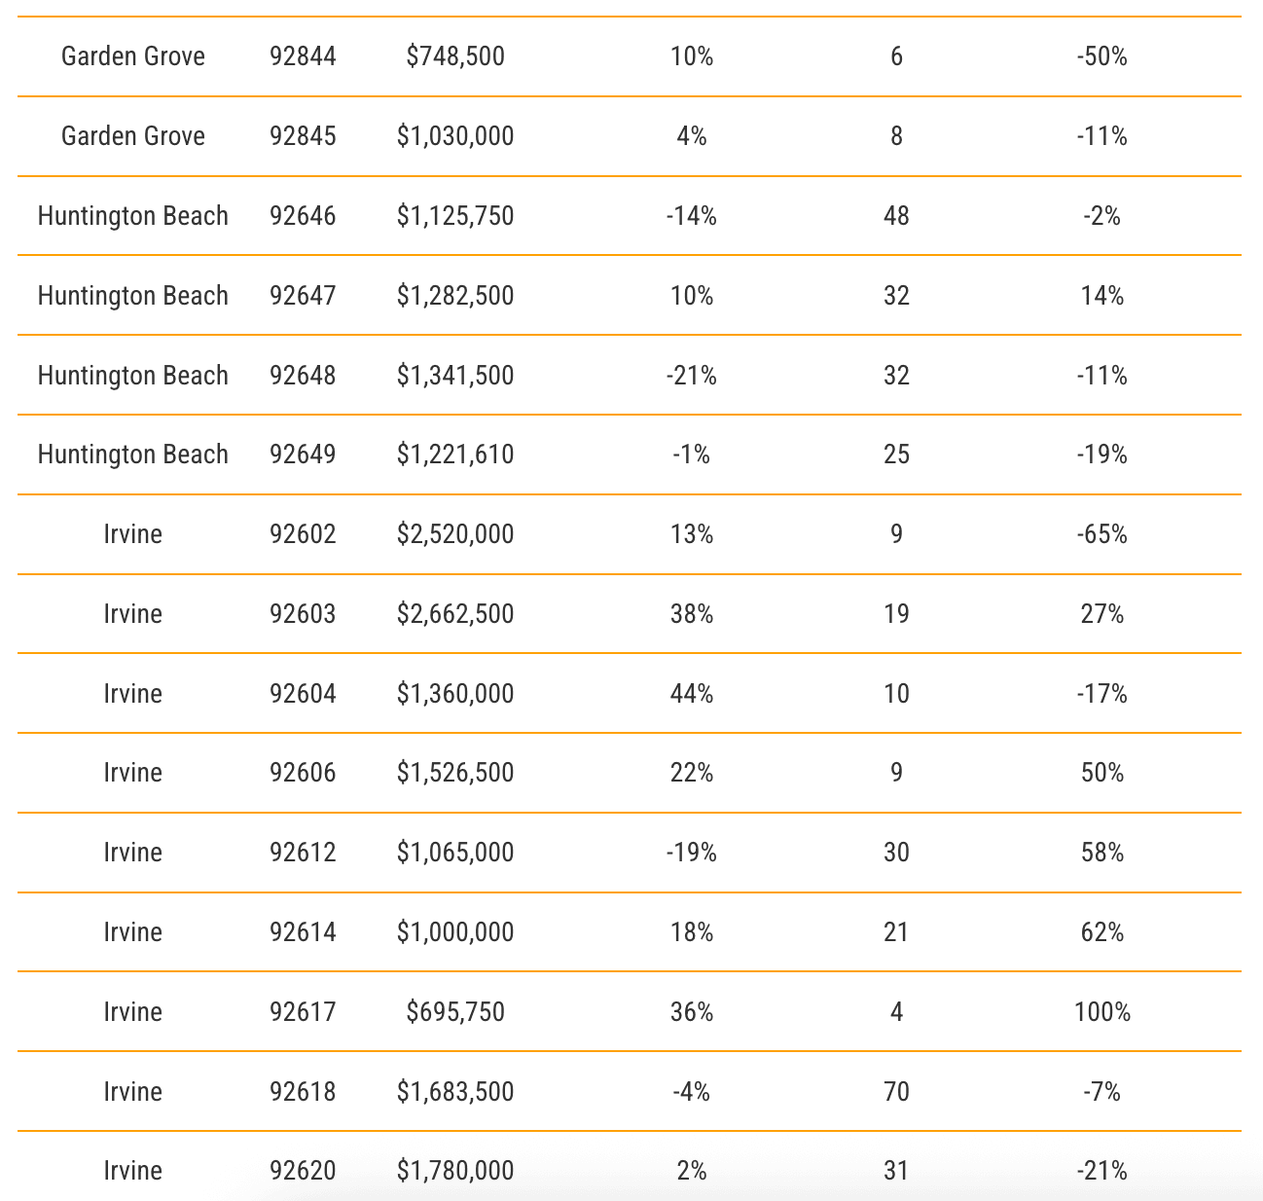This screenshot has width=1263, height=1201.
Task: Select the $1,221,610 price cell
Action: (x=455, y=455)
